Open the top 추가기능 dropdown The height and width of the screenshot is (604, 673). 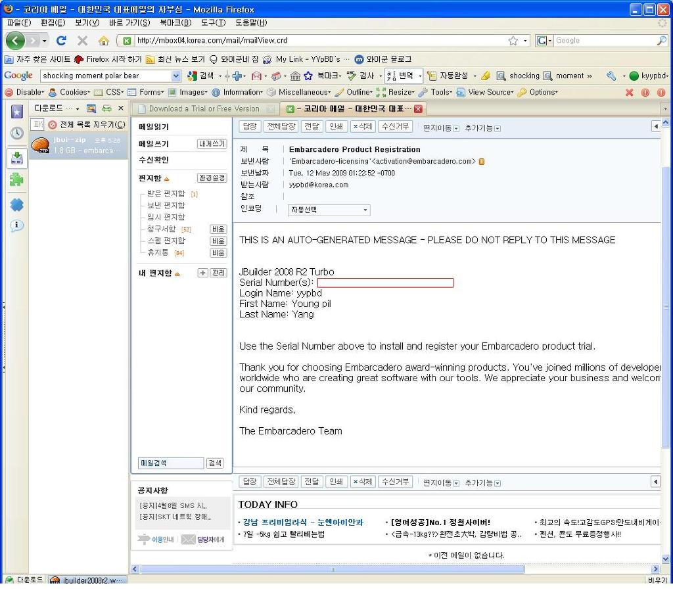(482, 128)
